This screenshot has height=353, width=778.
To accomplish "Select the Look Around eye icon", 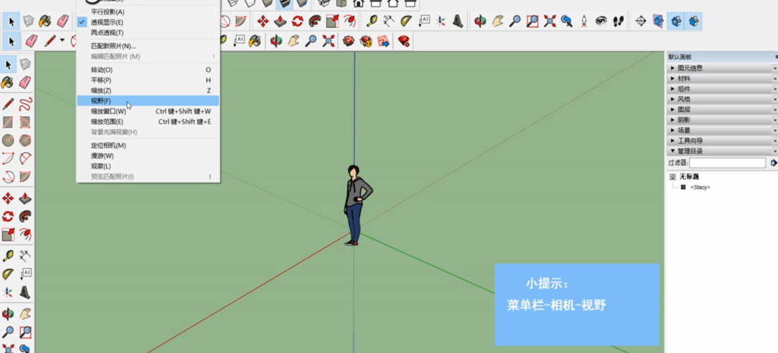I will pyautogui.click(x=601, y=20).
